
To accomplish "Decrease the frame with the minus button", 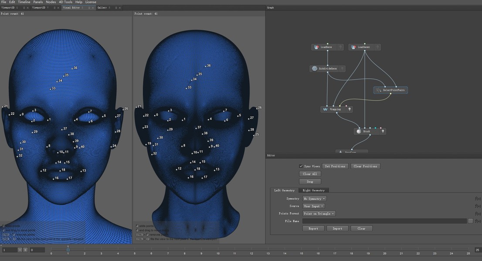I will point(20,250).
